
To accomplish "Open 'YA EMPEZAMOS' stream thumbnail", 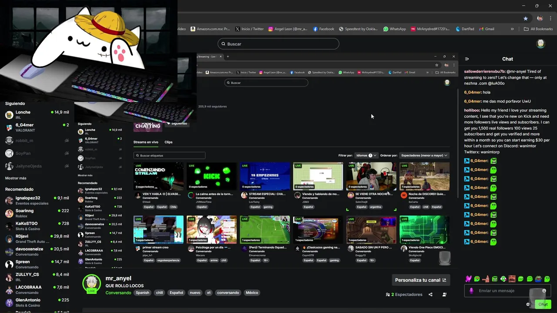I will coord(265,176).
